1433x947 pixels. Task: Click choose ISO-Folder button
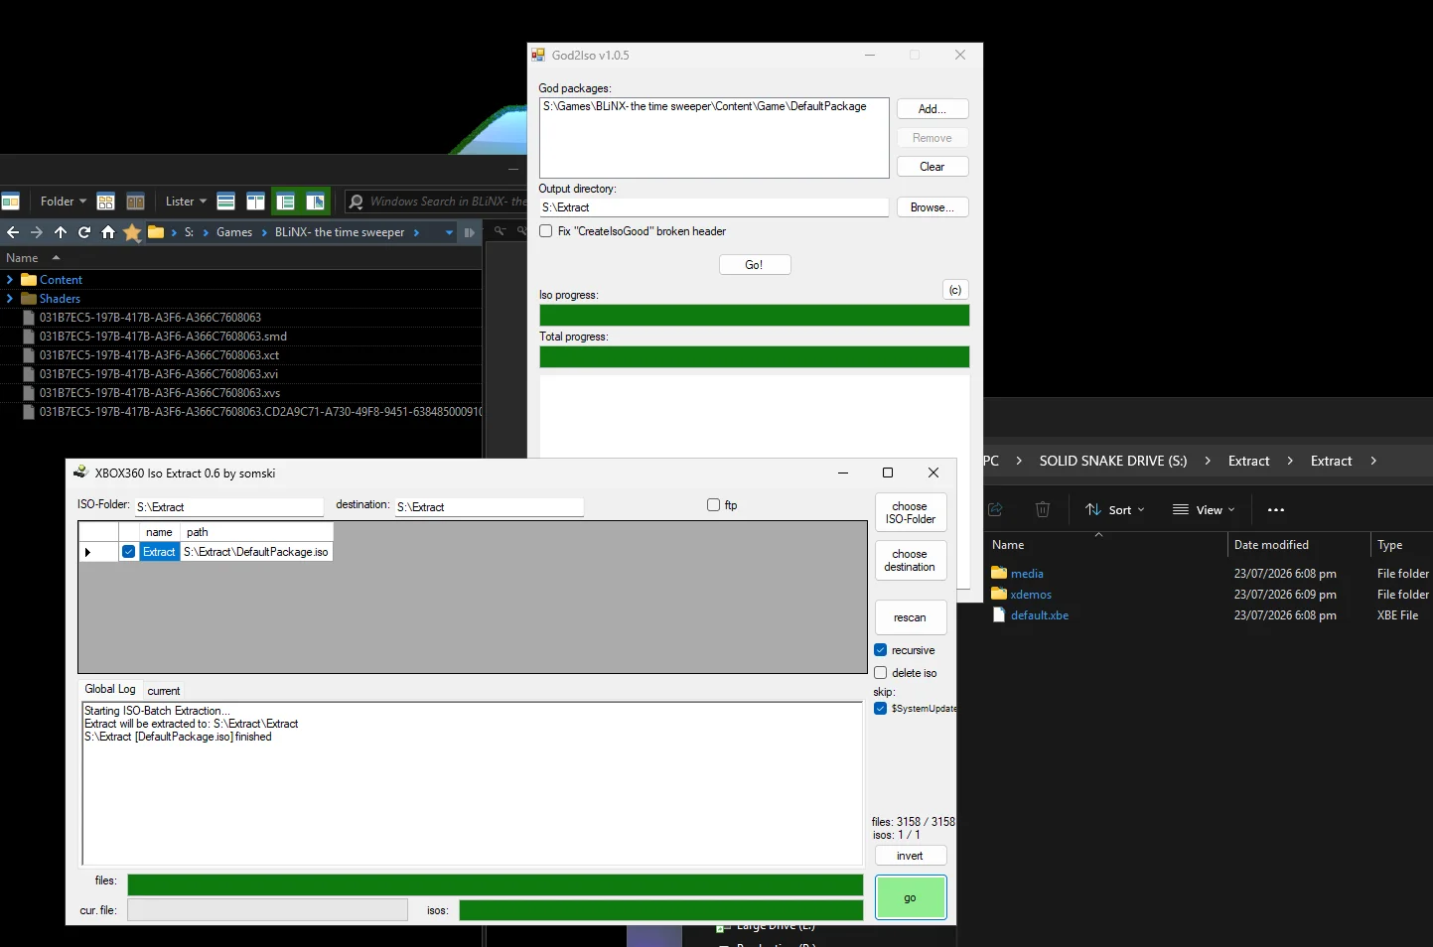(911, 512)
